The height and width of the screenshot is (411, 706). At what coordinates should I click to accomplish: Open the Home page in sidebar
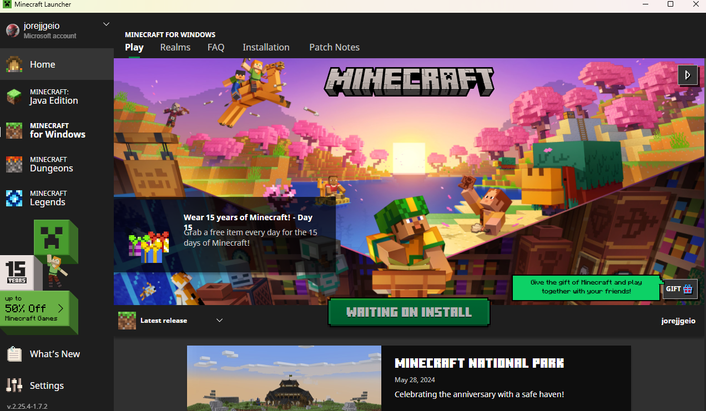coord(57,64)
